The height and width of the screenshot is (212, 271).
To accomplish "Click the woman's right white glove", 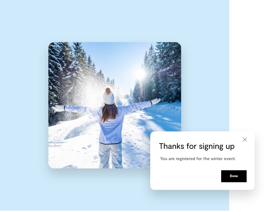I will [x=156, y=102].
